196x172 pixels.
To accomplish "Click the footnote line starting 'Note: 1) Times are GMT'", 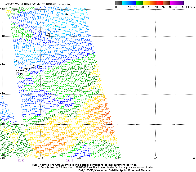I will tap(84, 165).
